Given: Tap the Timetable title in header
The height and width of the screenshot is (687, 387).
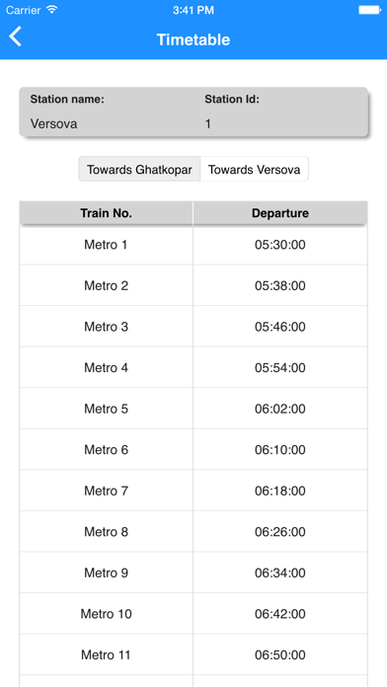Looking at the screenshot, I should click(x=193, y=39).
